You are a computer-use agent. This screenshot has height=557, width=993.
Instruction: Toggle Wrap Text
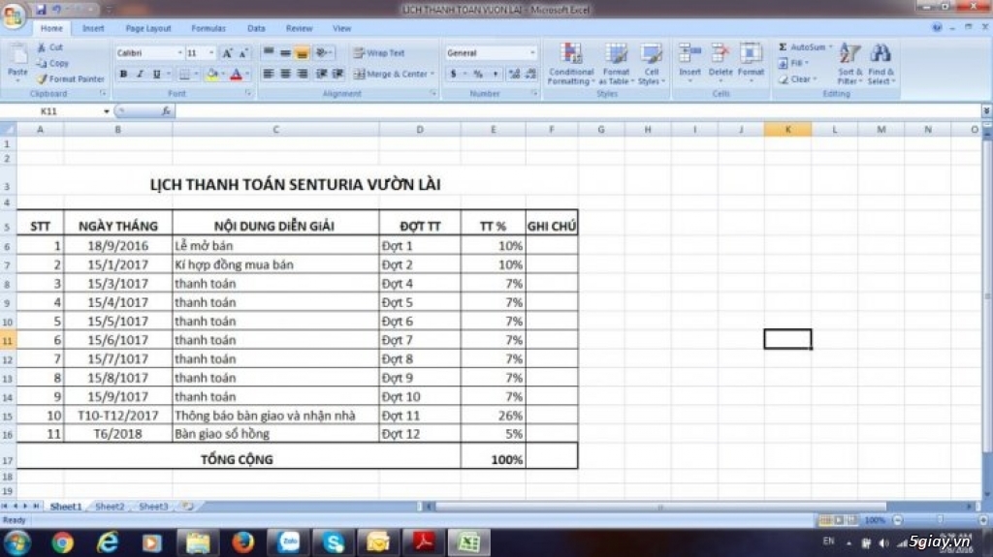[x=379, y=53]
